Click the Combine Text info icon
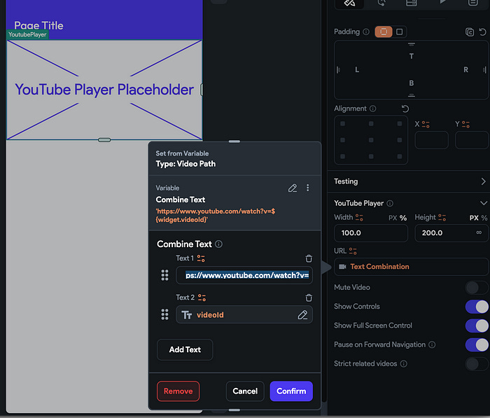 coord(218,244)
